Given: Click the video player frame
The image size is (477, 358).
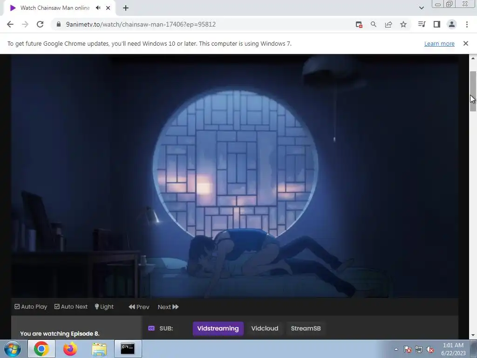Looking at the screenshot, I should tap(235, 176).
